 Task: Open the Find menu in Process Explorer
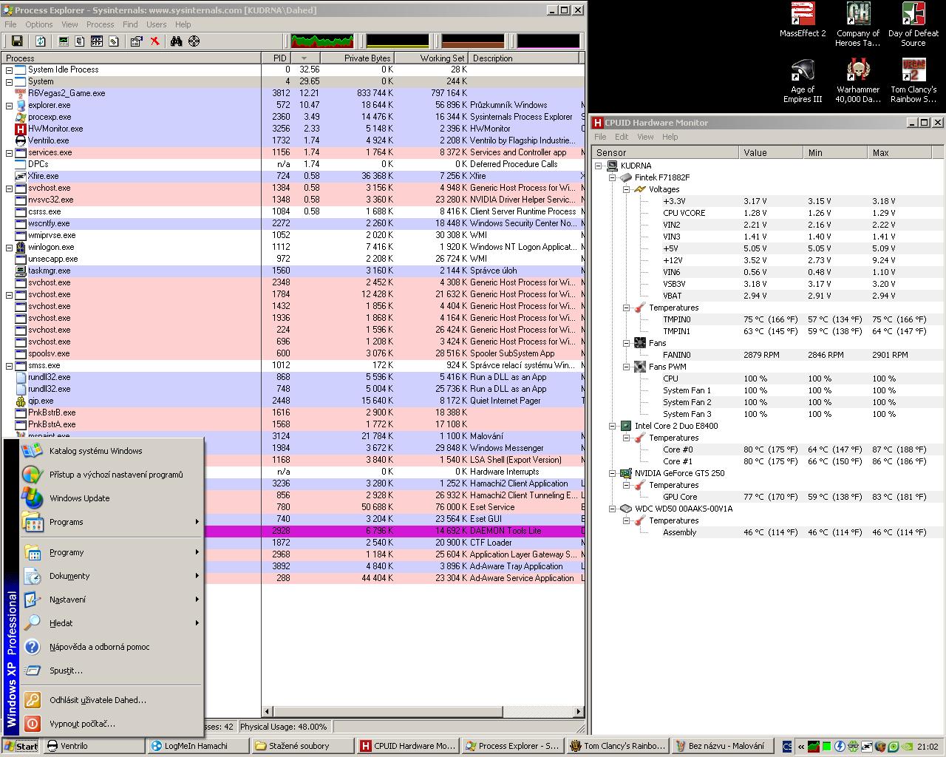(x=130, y=24)
